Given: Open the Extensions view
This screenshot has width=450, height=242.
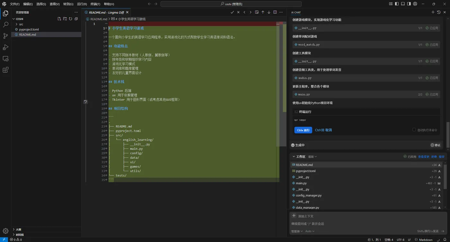Looking at the screenshot, I should [5, 70].
